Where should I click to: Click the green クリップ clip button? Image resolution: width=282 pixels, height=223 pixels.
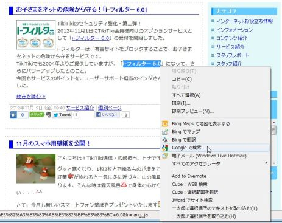tap(37, 114)
